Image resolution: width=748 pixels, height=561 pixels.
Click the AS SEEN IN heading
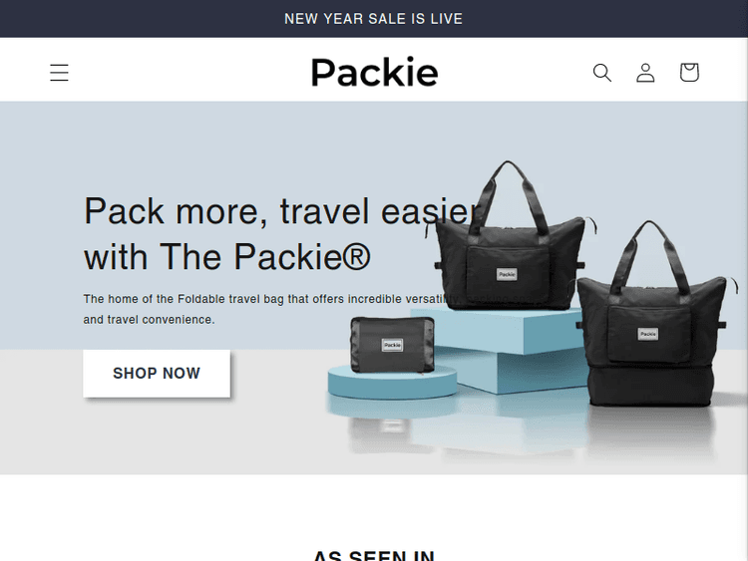374,555
